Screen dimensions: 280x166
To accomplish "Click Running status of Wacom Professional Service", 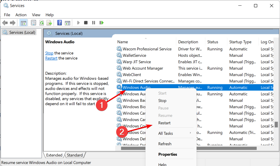I will click(215, 49).
